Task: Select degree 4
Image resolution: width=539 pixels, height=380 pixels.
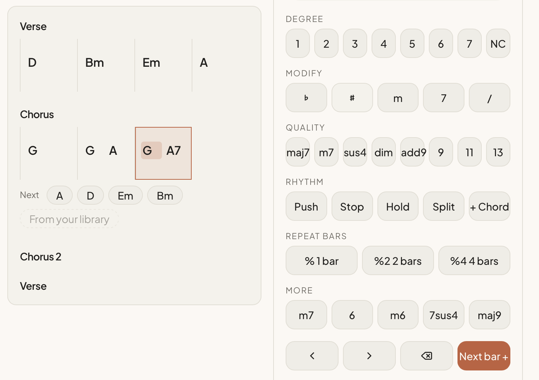Action: click(384, 43)
